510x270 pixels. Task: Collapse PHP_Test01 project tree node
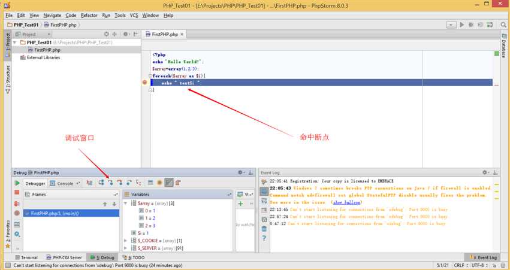pos(14,43)
